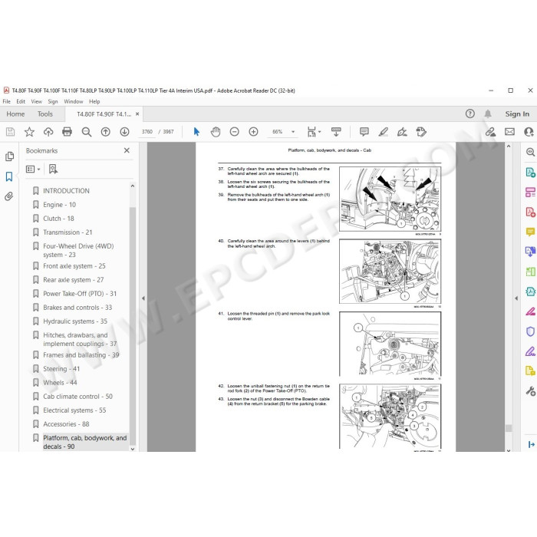Click the scrolling mode icon
537x537 pixels.
point(336,132)
